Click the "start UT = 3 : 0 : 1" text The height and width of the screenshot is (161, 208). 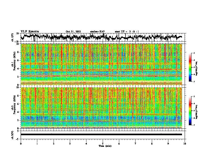tap(127, 32)
